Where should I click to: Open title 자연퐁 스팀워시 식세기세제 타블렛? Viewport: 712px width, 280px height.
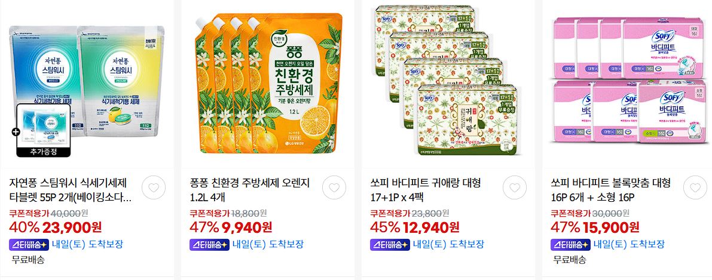pos(71,190)
